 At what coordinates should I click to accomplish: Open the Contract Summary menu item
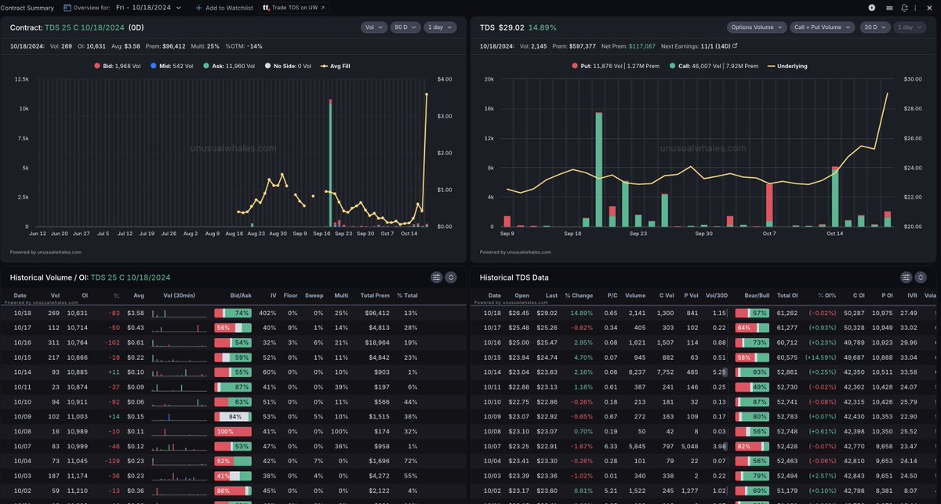coord(28,7)
